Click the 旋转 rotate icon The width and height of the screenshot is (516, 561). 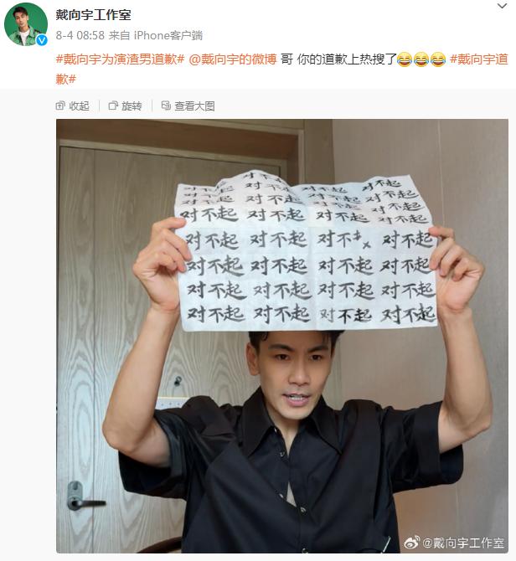pyautogui.click(x=113, y=106)
